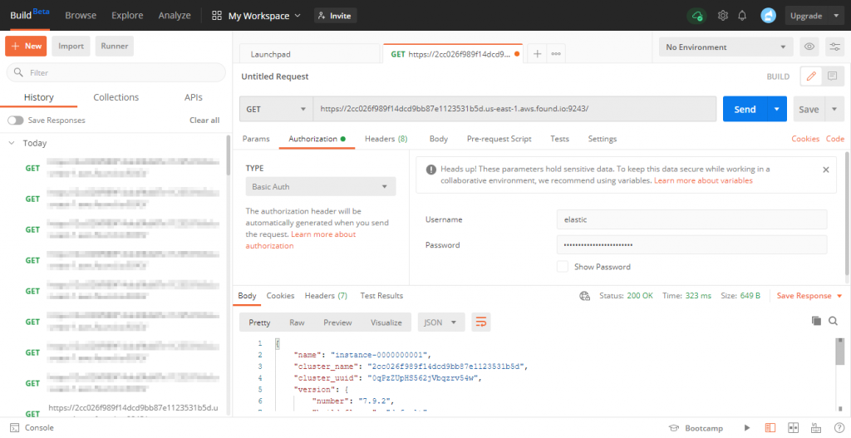Open Basic Auth type dropdown
The width and height of the screenshot is (851, 438).
pyautogui.click(x=320, y=187)
